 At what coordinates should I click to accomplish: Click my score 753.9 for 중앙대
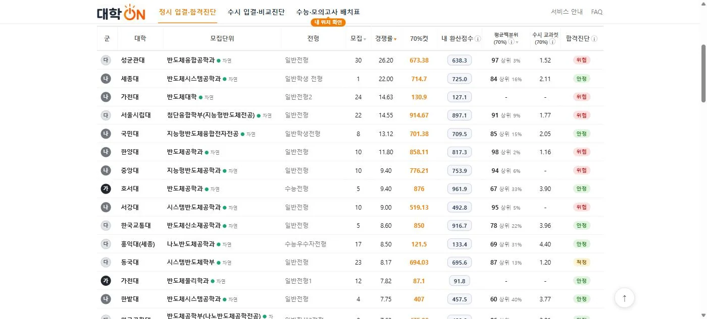(x=460, y=170)
